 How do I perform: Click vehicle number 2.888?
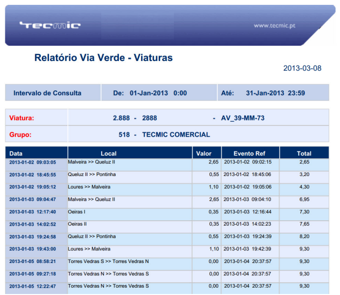[121, 118]
